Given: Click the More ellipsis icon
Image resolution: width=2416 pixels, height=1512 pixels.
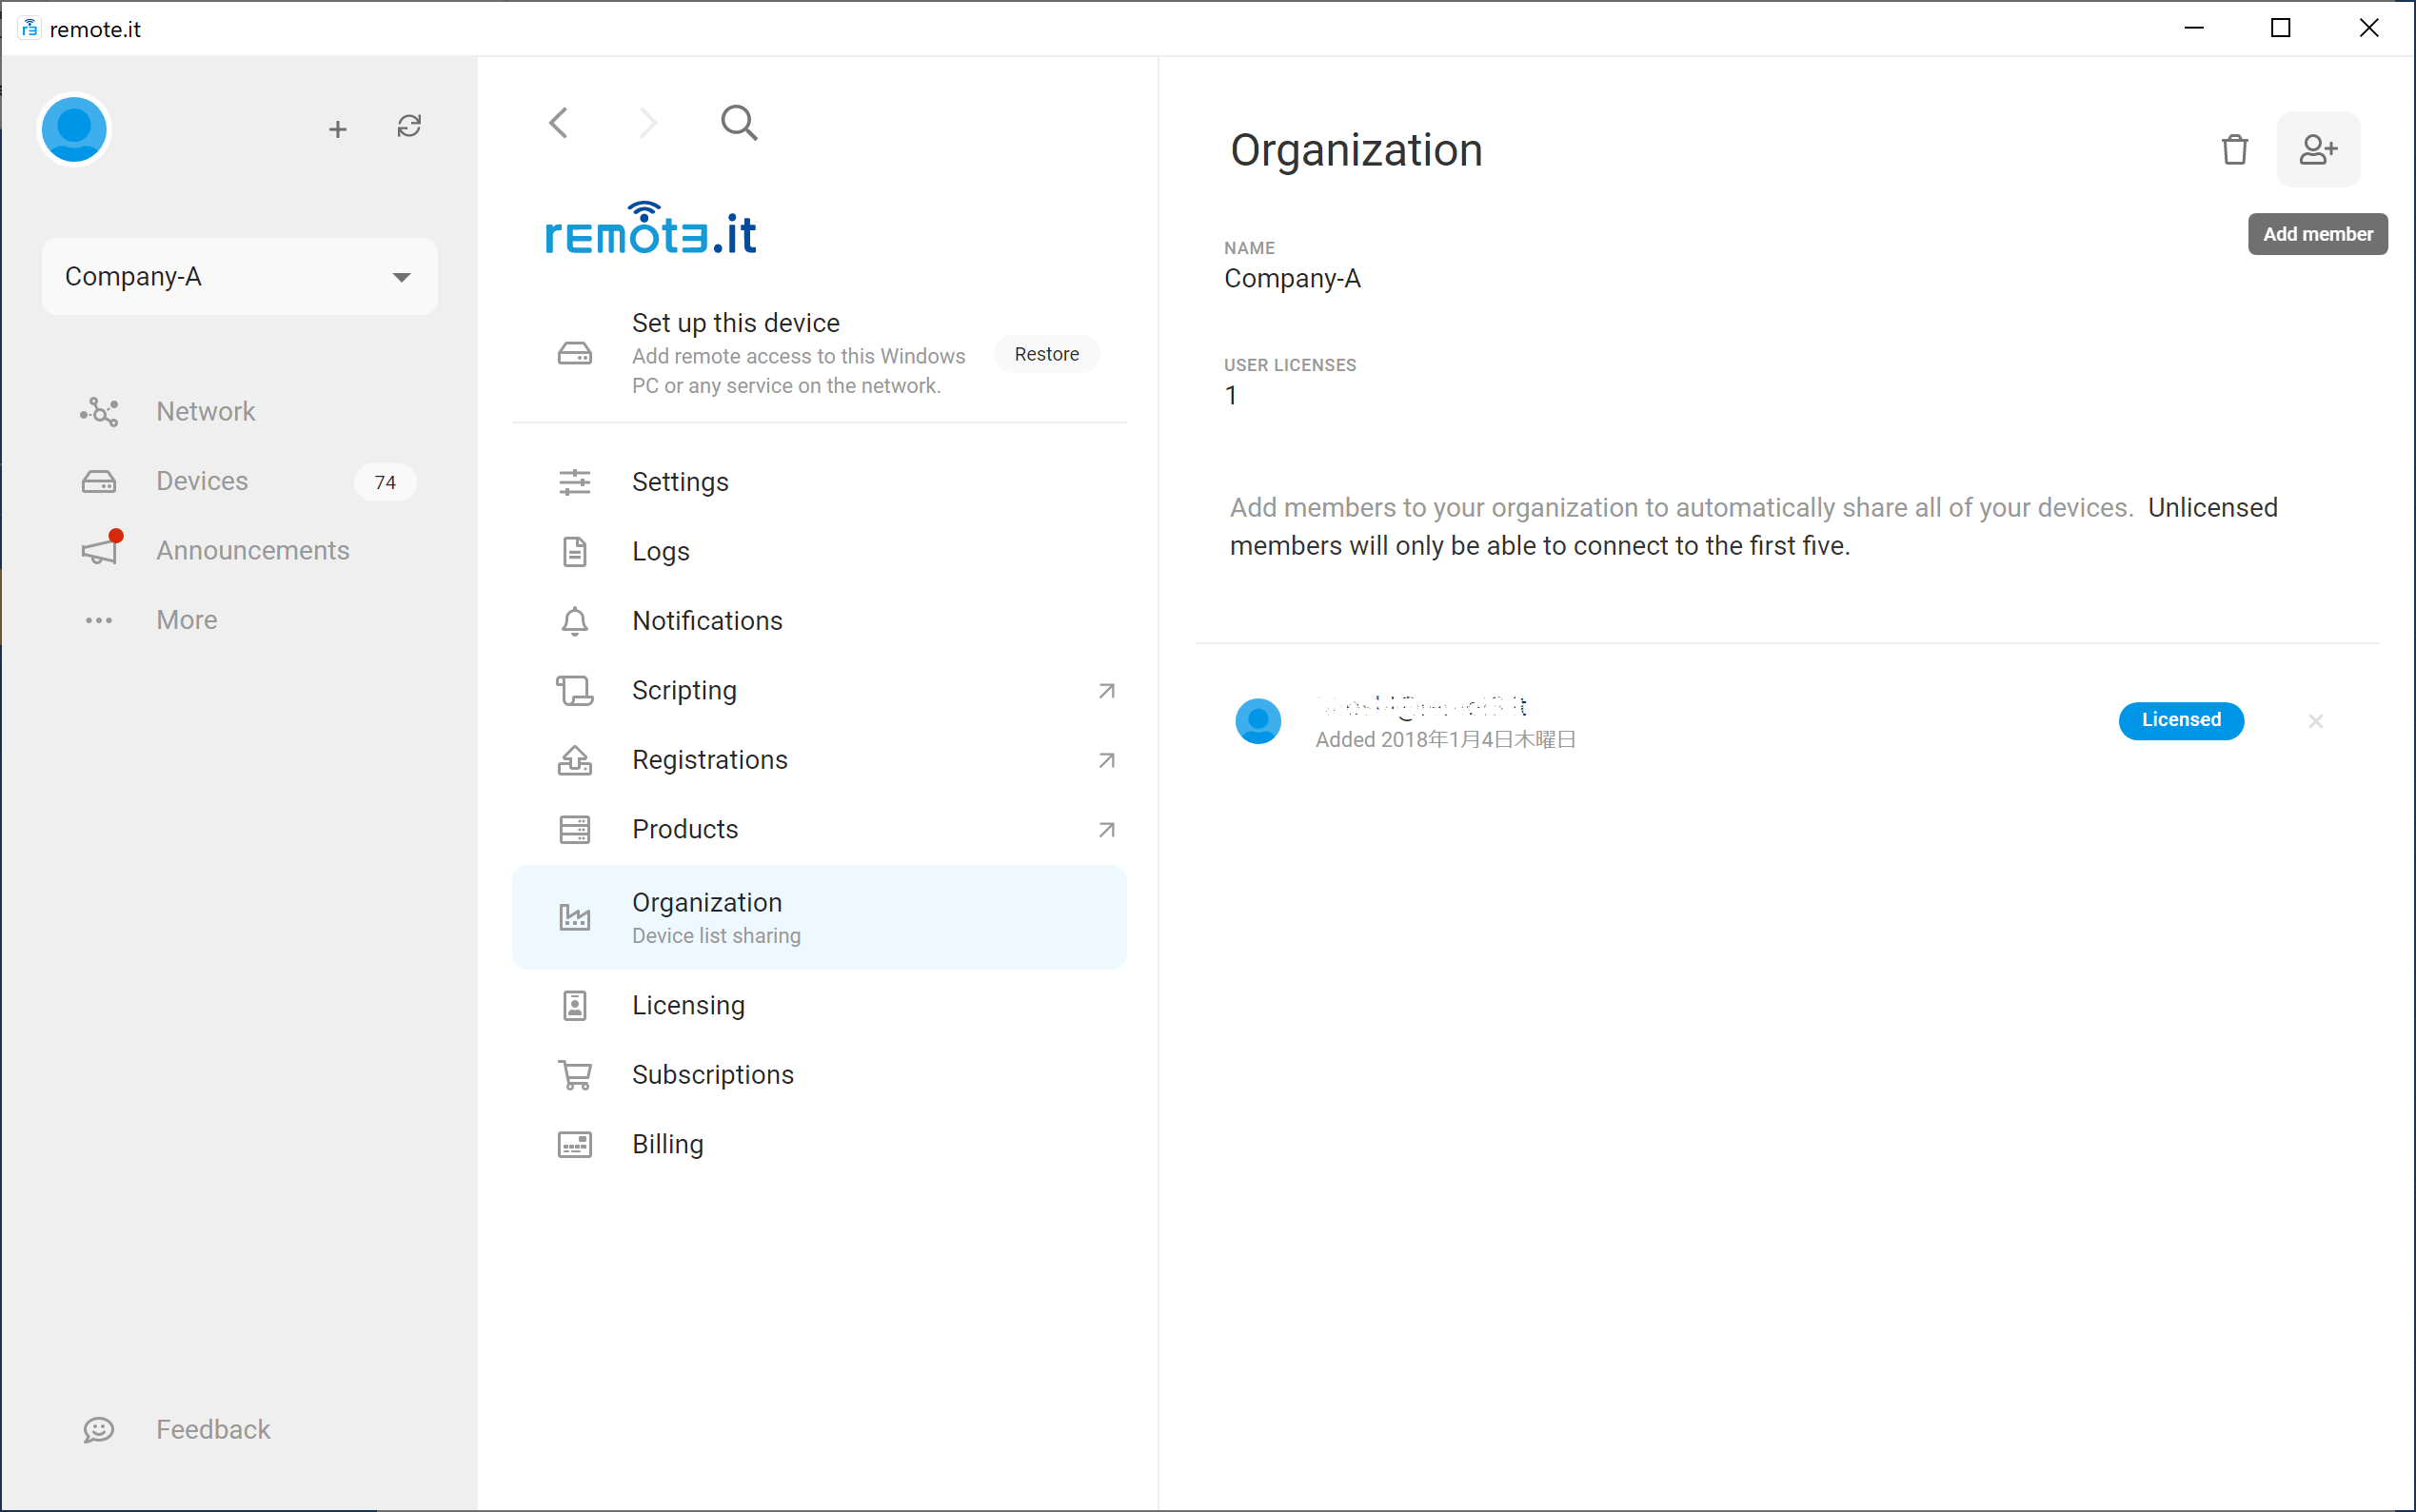Looking at the screenshot, I should [x=99, y=620].
